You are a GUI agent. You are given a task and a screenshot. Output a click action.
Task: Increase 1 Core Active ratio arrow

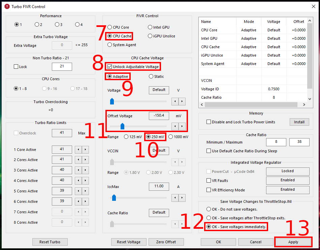pos(85,150)
